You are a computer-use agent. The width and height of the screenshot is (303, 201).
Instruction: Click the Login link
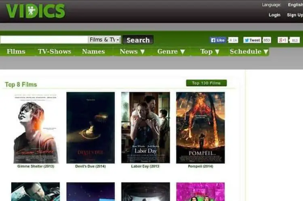[x=274, y=15]
